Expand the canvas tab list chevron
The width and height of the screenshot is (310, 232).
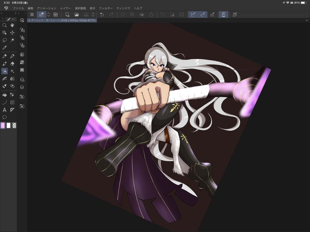pyautogui.click(x=307, y=20)
